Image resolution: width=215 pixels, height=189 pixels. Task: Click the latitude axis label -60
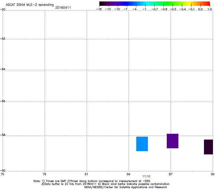pos(3,170)
